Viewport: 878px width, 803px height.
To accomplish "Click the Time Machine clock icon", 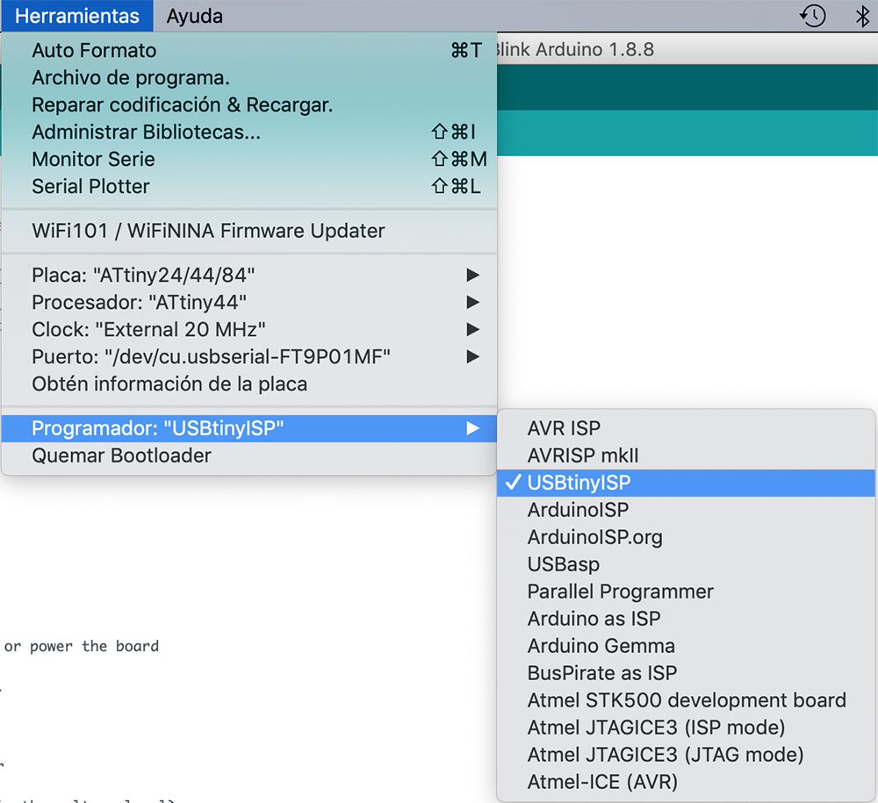I will tap(813, 16).
